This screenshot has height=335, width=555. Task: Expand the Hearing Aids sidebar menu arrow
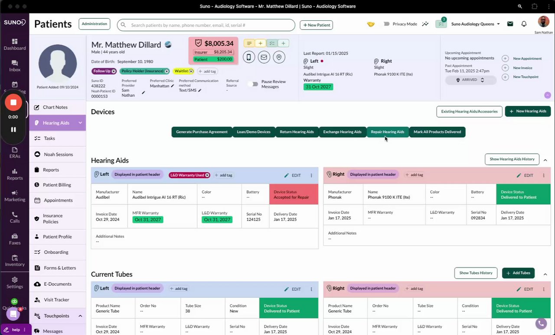[x=80, y=123]
